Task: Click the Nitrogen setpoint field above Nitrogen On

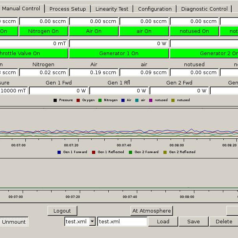Action: coord(43,21)
